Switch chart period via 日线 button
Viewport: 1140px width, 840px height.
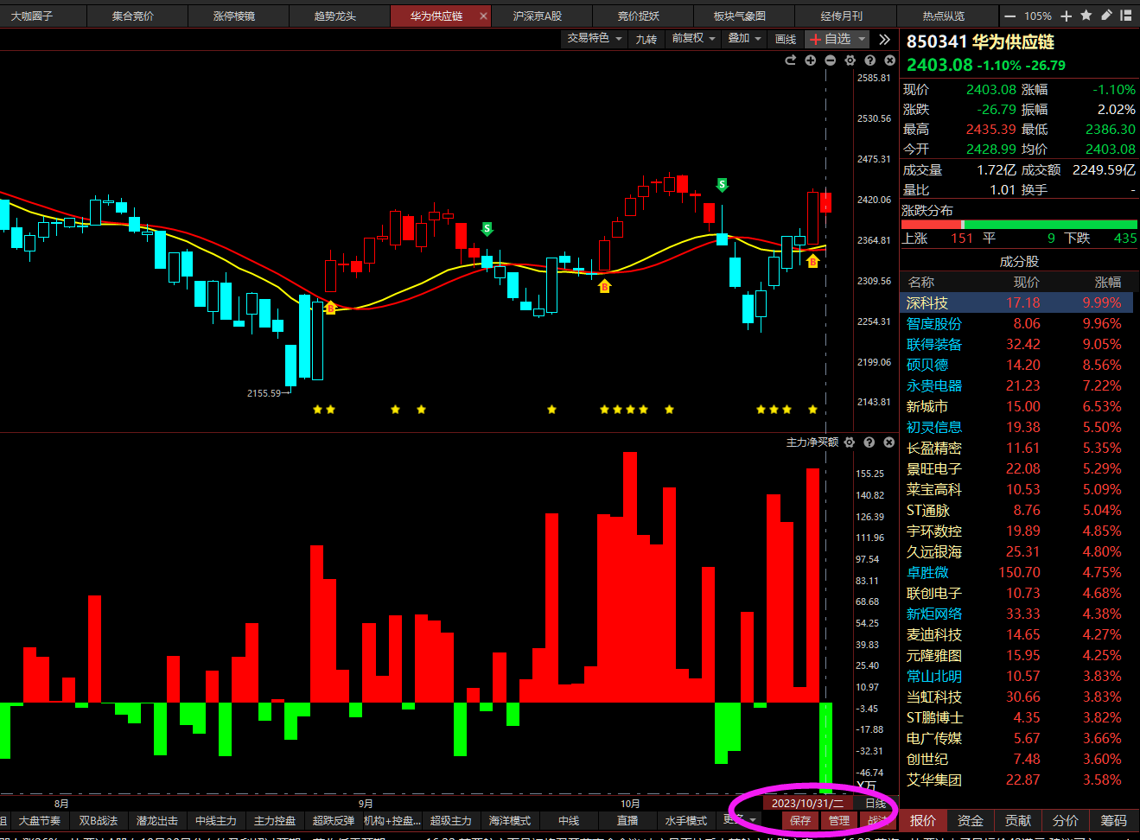coord(876,803)
